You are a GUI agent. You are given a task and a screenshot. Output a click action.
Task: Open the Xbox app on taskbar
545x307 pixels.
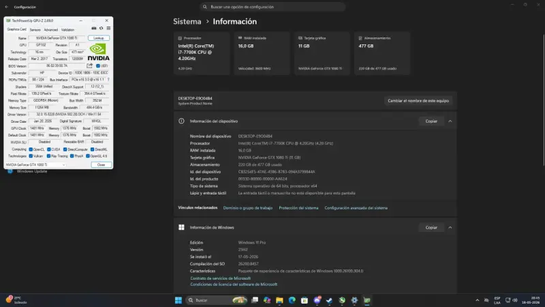point(342,300)
